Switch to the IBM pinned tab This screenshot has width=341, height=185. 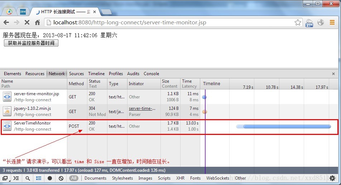(x=23, y=12)
